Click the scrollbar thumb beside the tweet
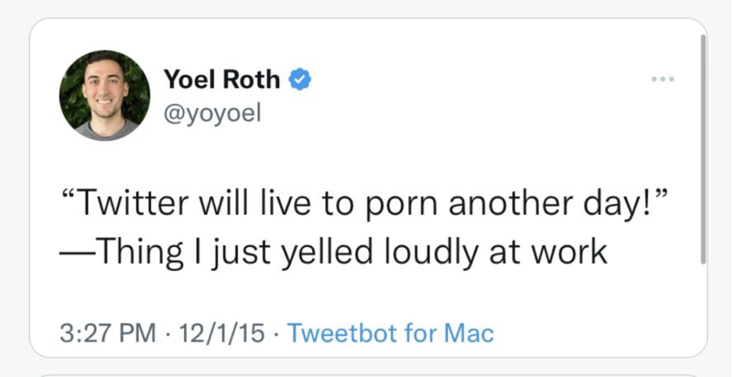Screen dimensions: 733x377 coord(703,150)
